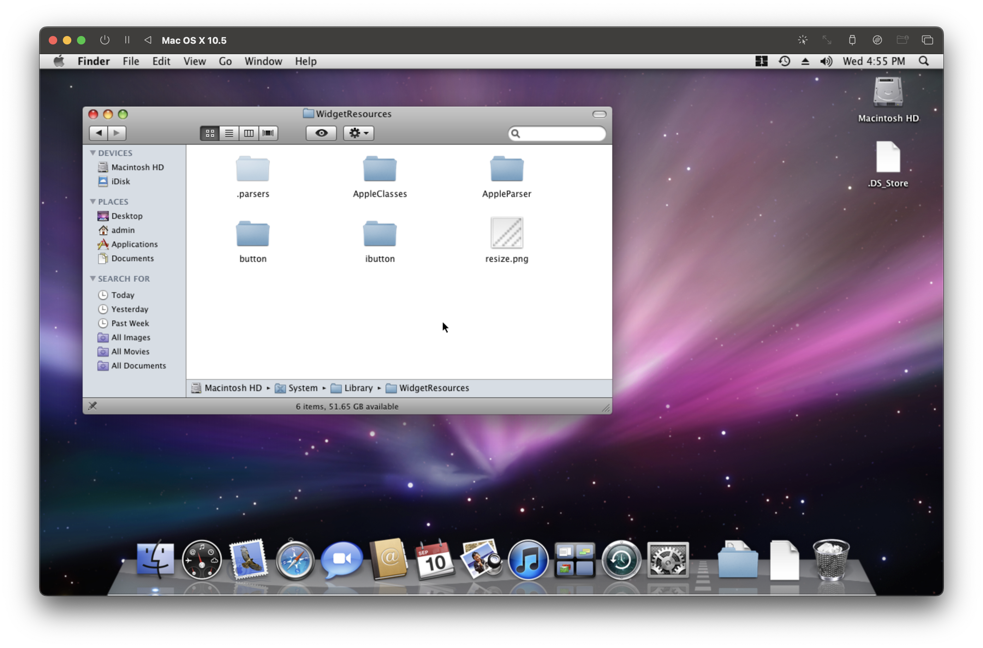
Task: Select Macintosh HD in the sidebar
Action: click(x=131, y=167)
